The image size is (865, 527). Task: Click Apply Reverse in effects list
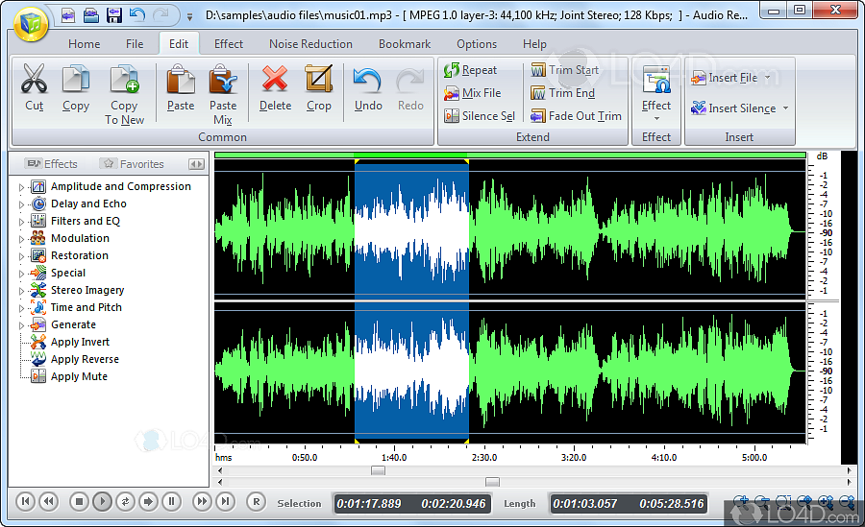(85, 359)
